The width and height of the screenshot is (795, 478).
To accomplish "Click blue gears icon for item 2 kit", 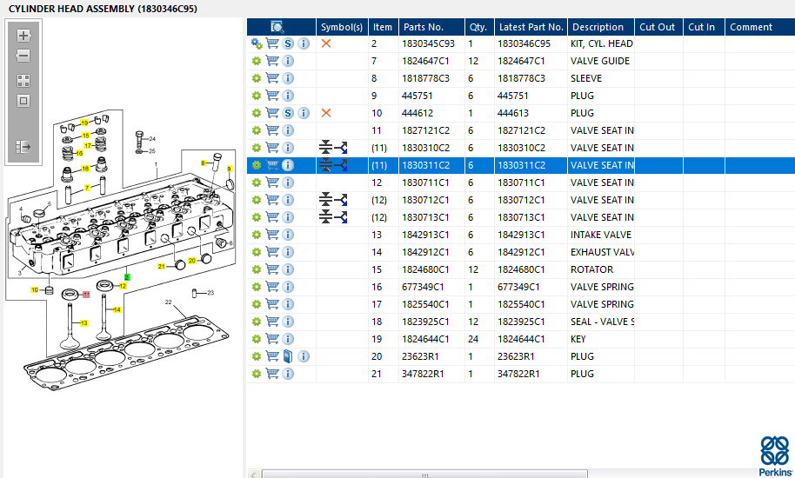I will pyautogui.click(x=256, y=43).
